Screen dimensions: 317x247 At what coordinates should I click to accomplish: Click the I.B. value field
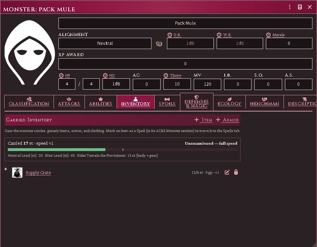coord(238,84)
